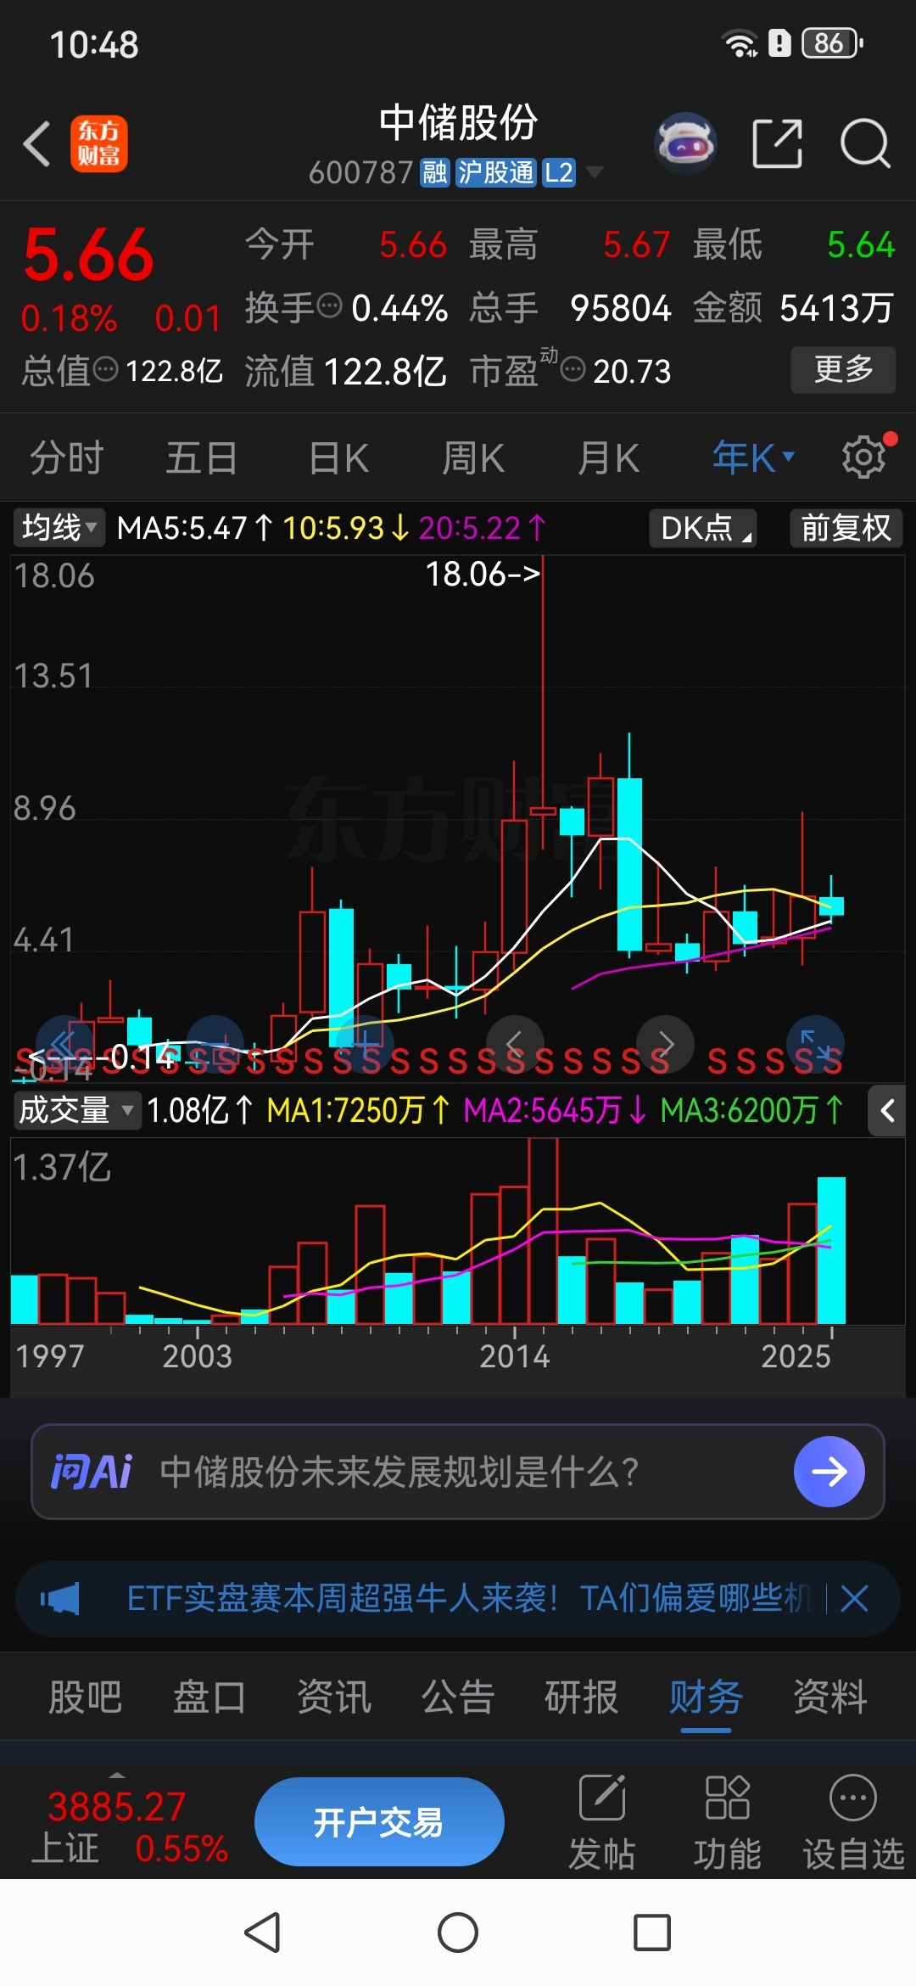Tap the 换手 info icon
The height and width of the screenshot is (1986, 916).
point(329,305)
